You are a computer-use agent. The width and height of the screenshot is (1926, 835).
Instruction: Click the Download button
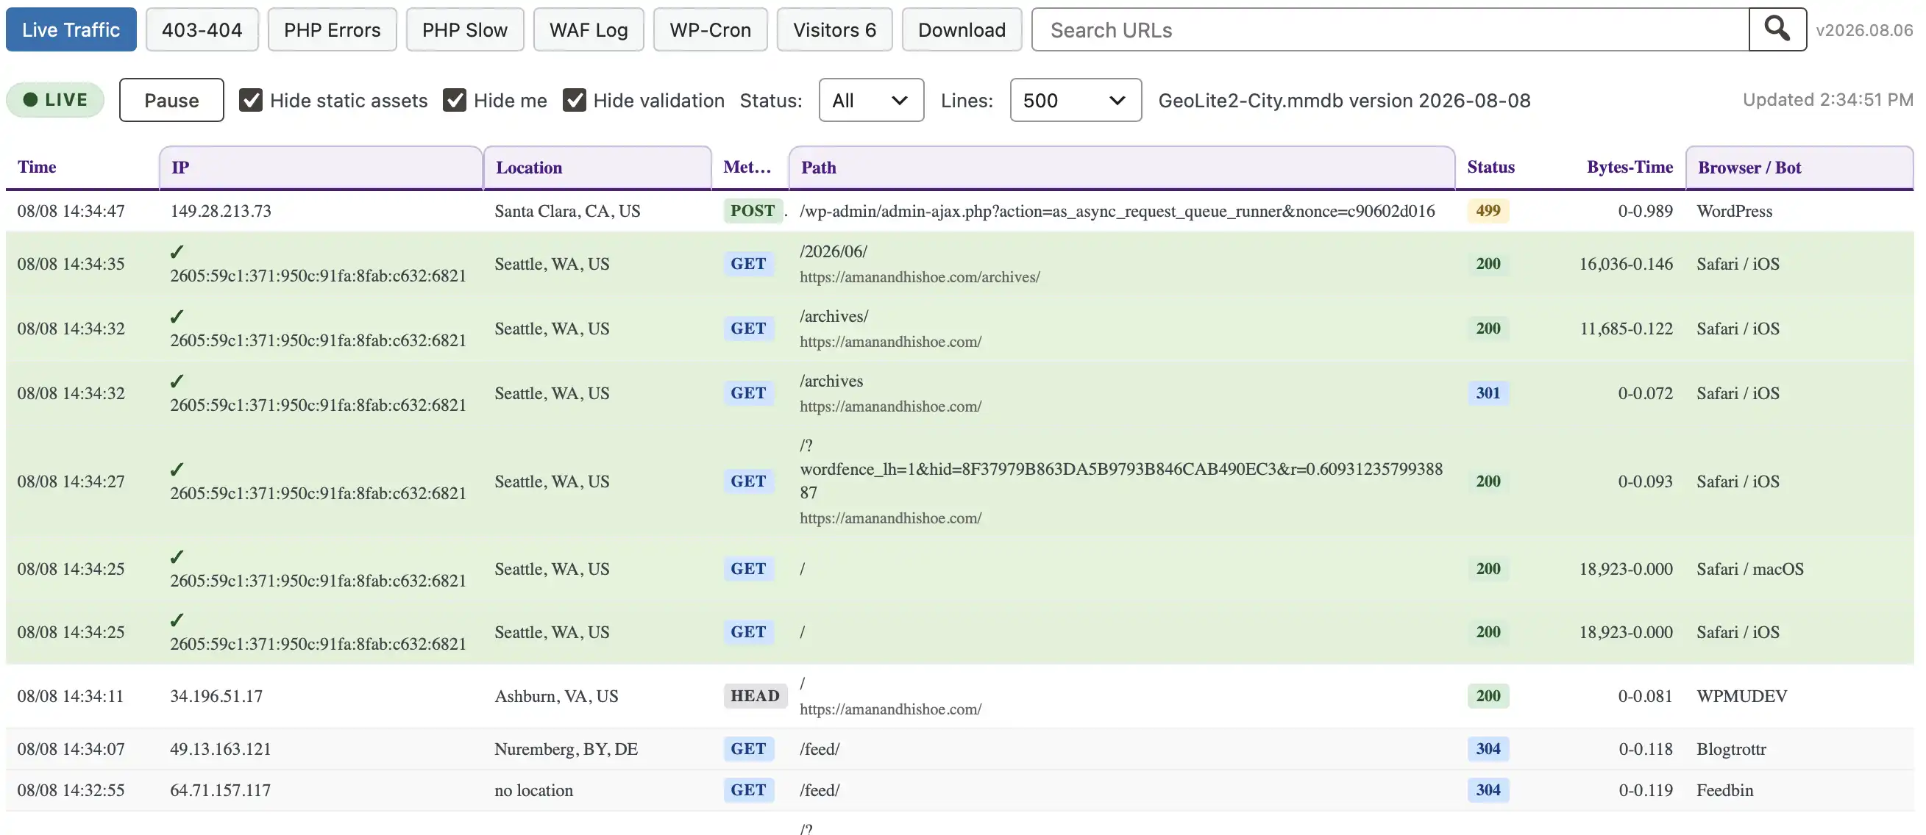(962, 30)
